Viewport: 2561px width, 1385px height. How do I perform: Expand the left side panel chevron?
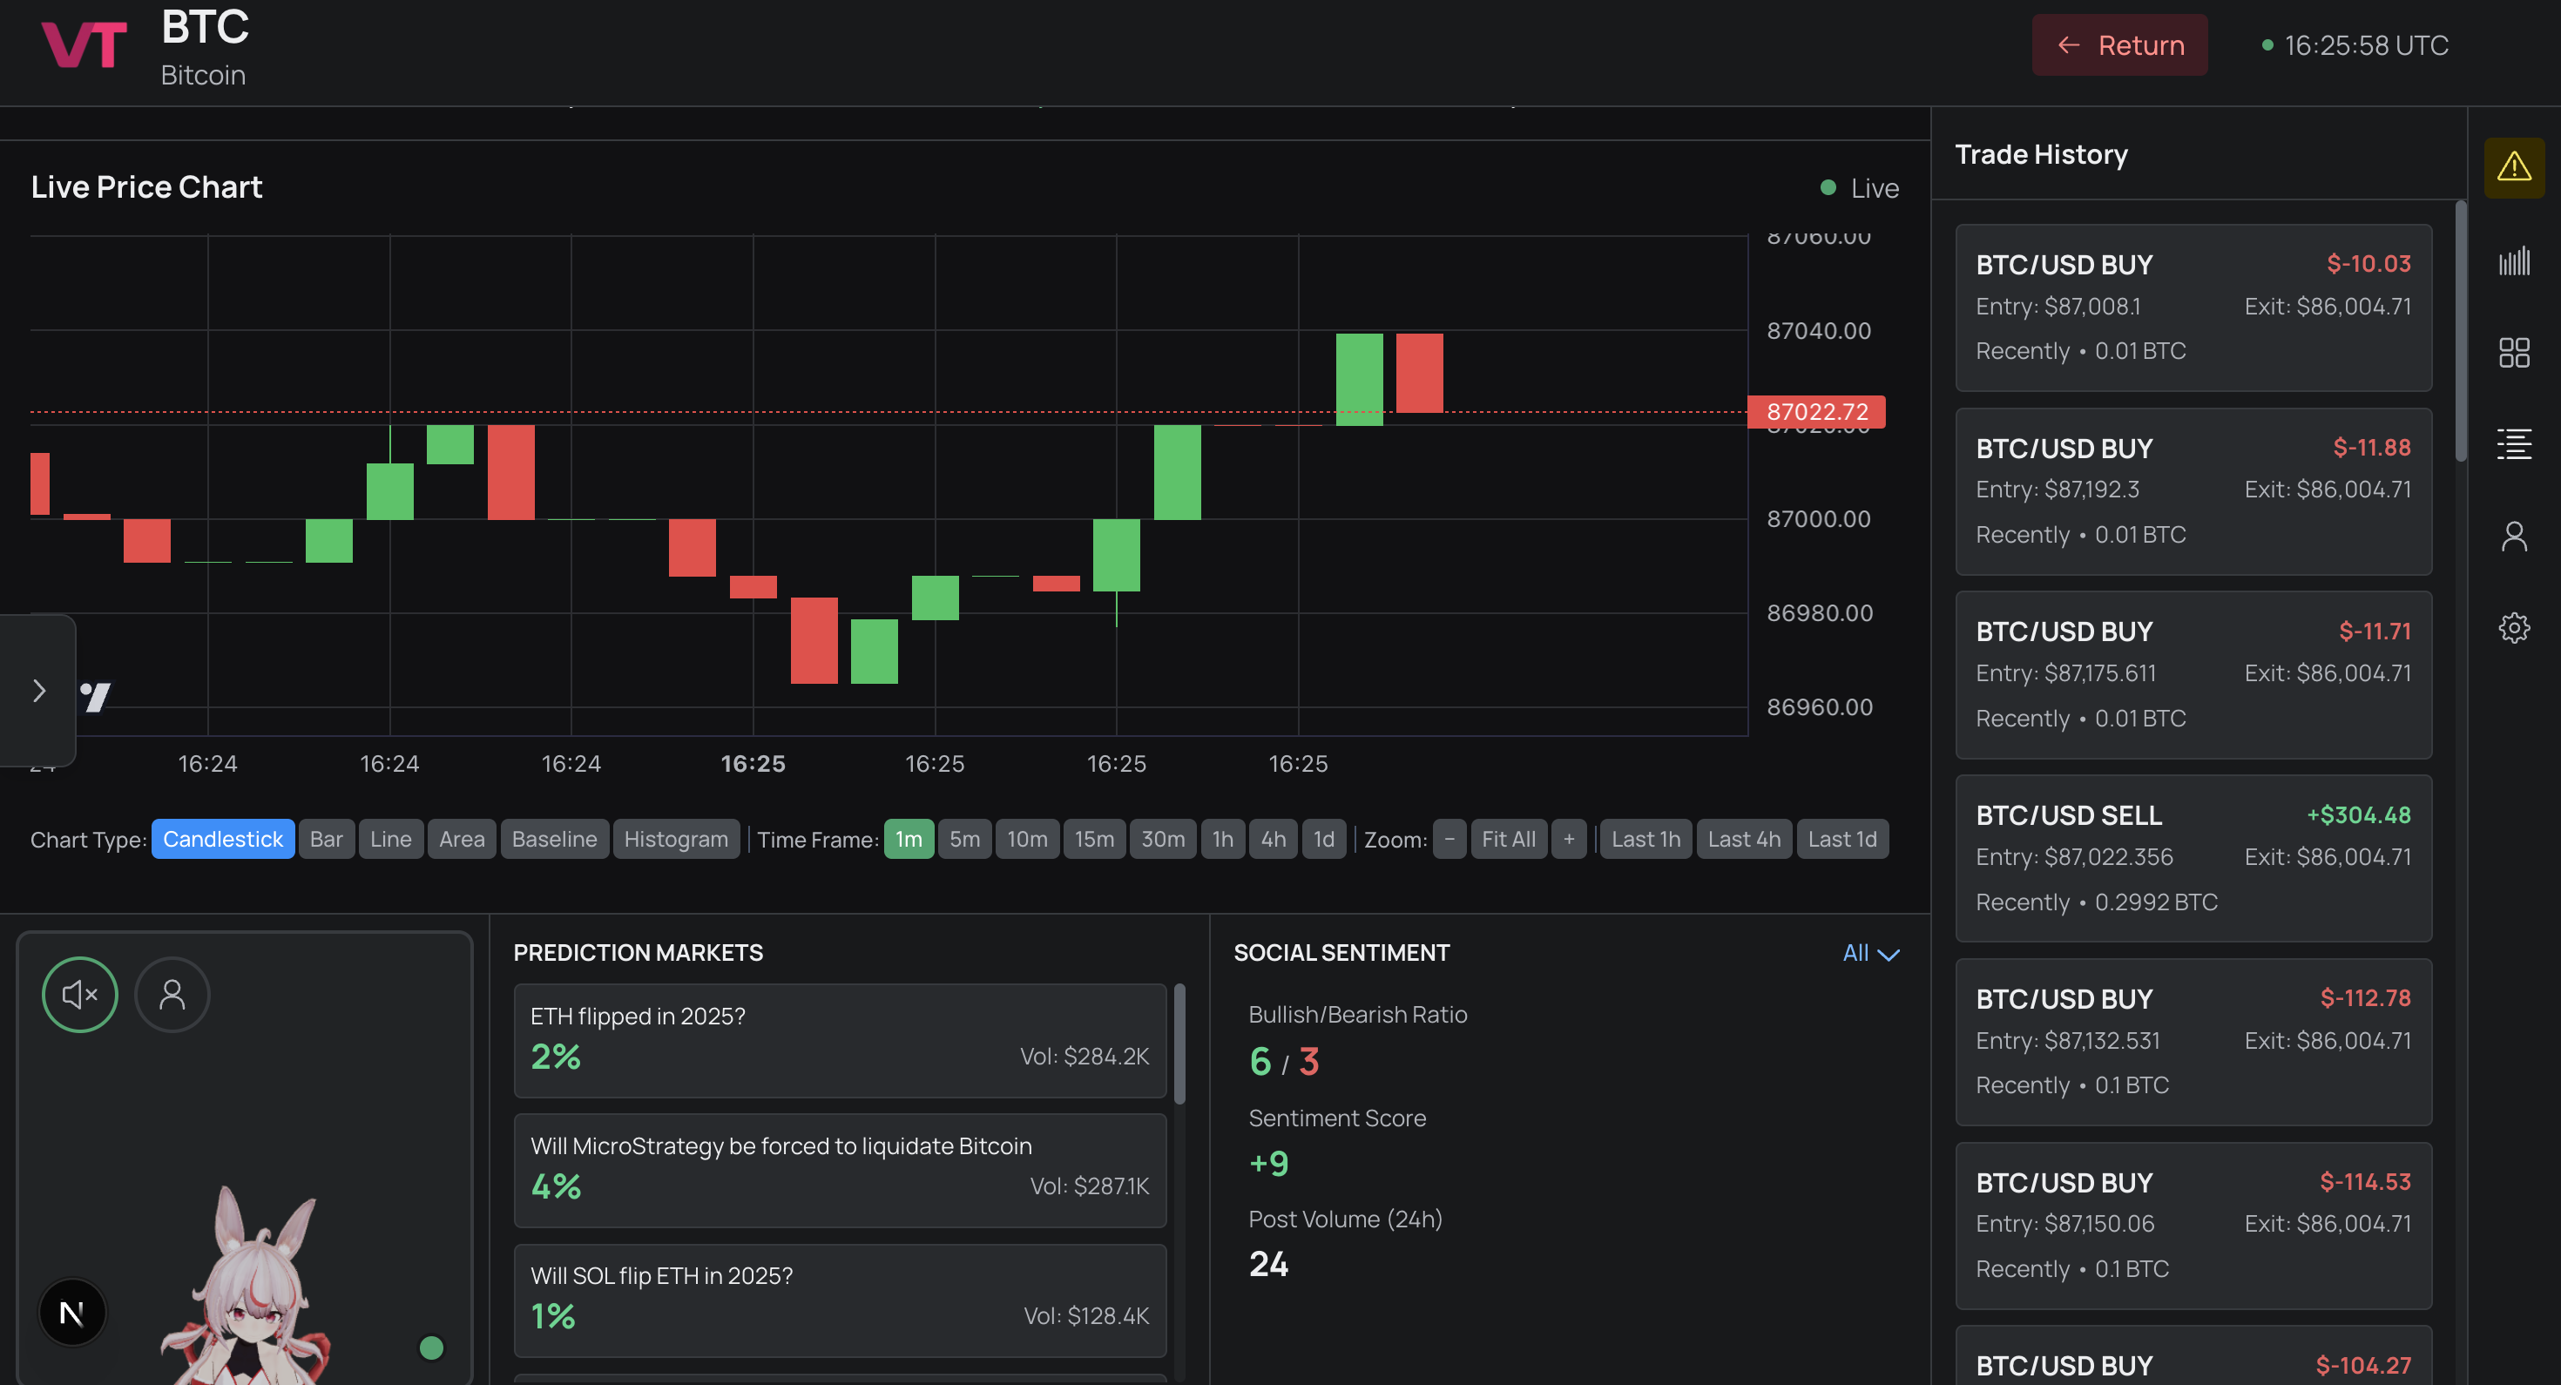pyautogui.click(x=39, y=691)
